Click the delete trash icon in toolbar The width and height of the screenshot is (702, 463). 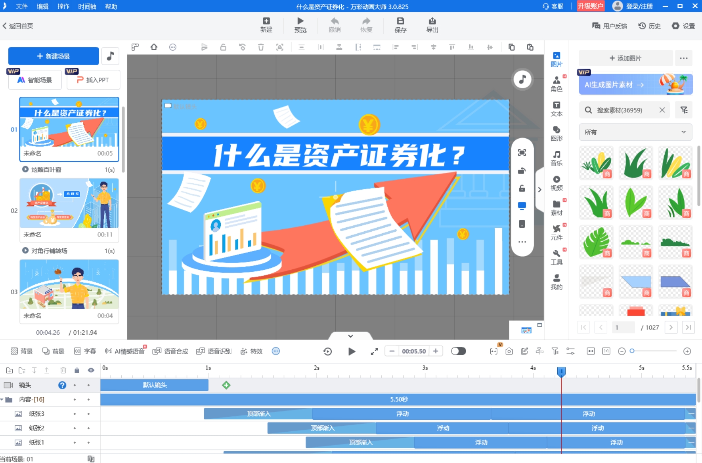261,47
